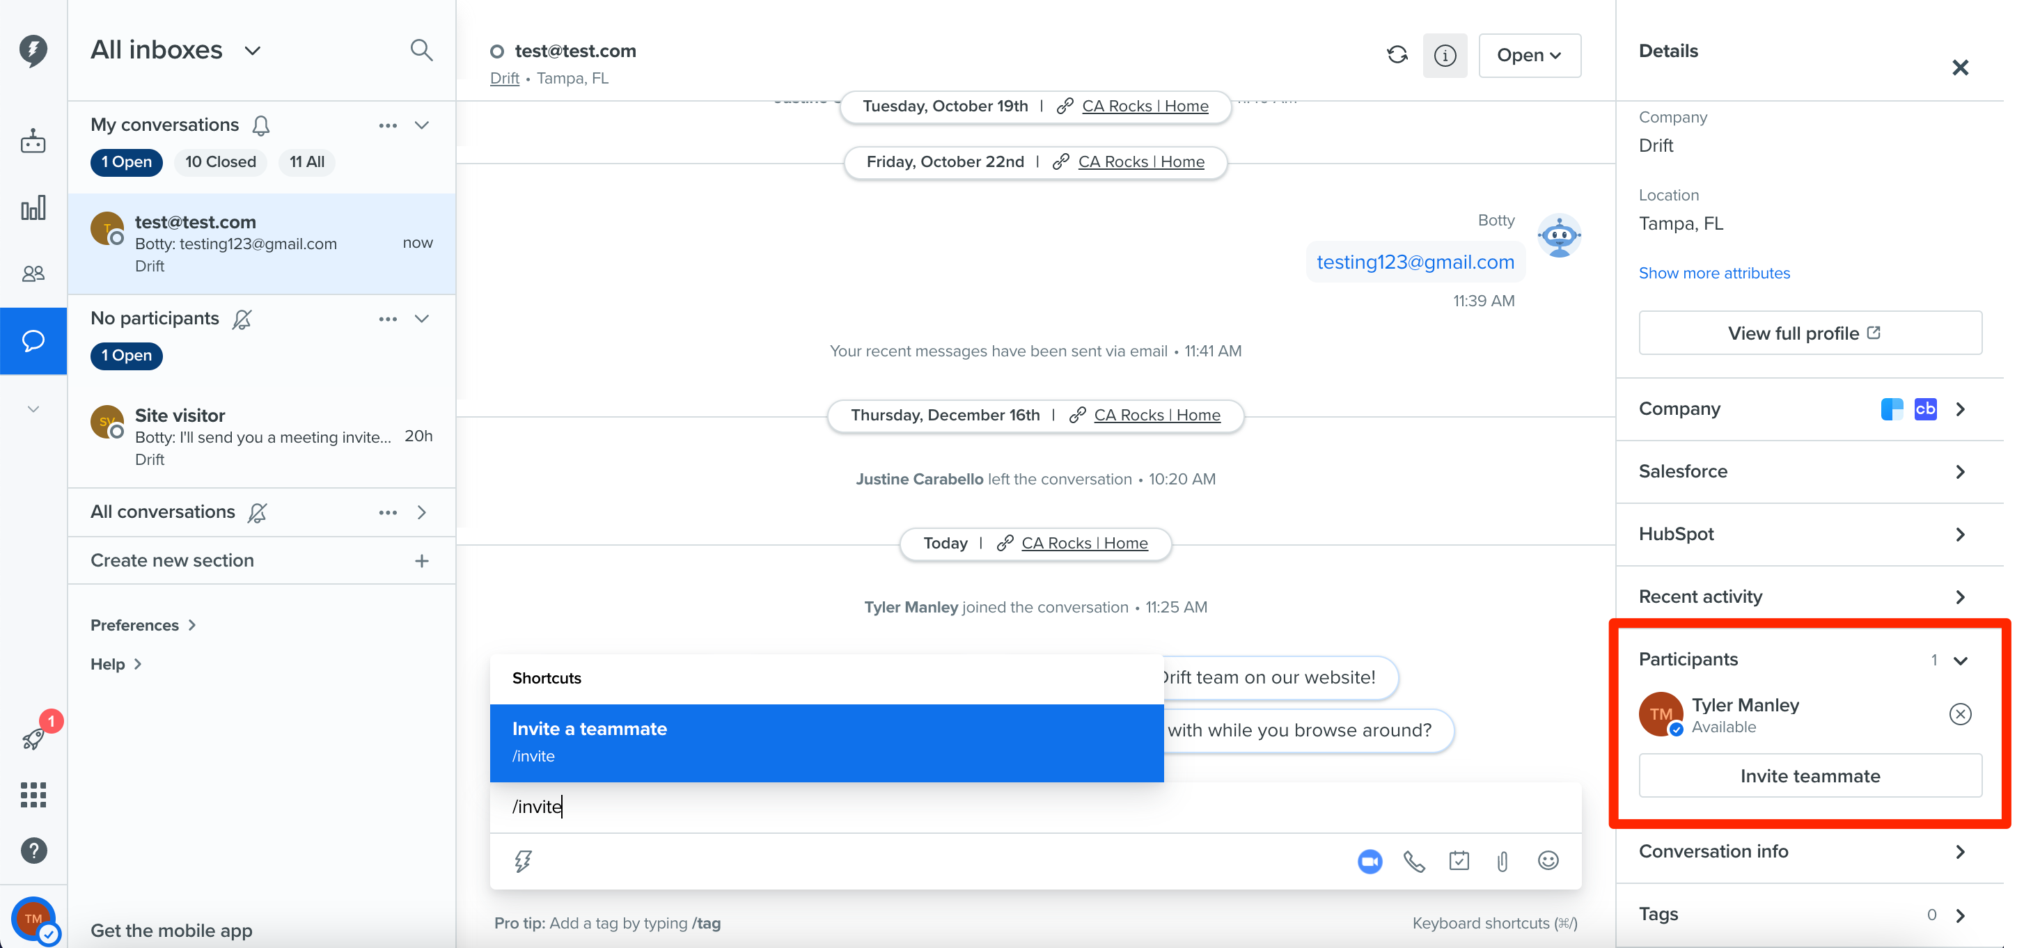Unmute No participants notifications bell
Screen dimensions: 2040x948
click(x=242, y=319)
